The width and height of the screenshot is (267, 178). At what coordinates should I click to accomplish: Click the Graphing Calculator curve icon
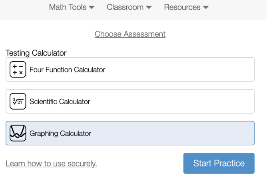pyautogui.click(x=18, y=133)
